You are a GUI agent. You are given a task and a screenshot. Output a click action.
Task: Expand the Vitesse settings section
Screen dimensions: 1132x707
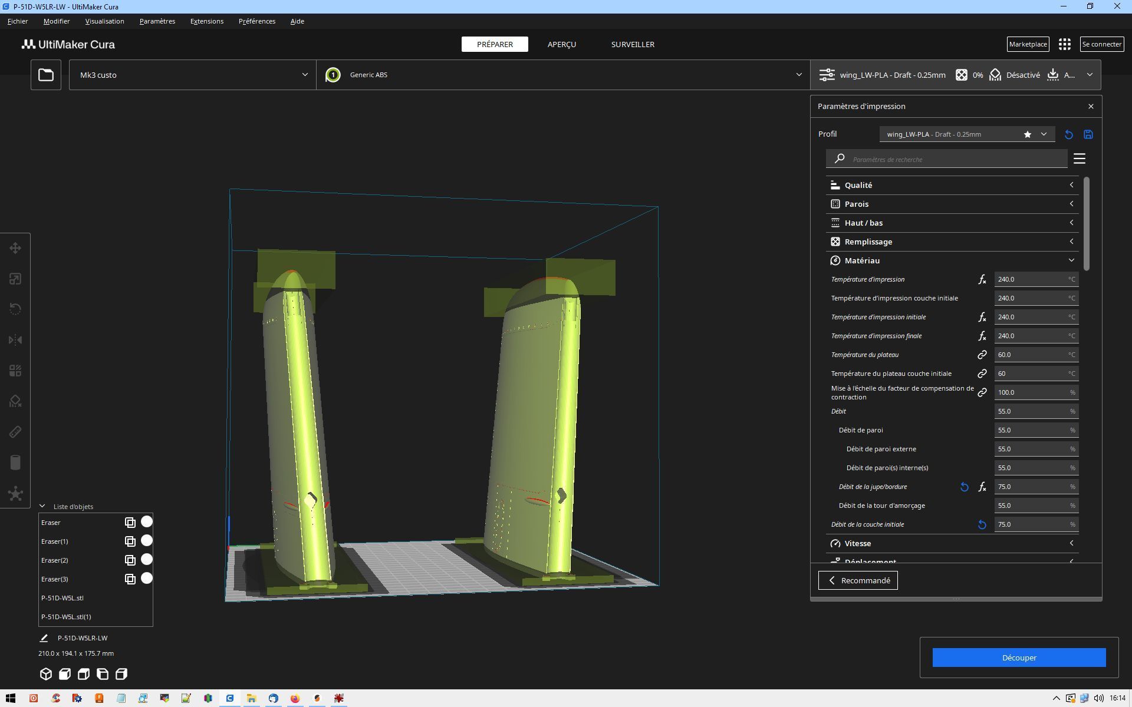[953, 543]
